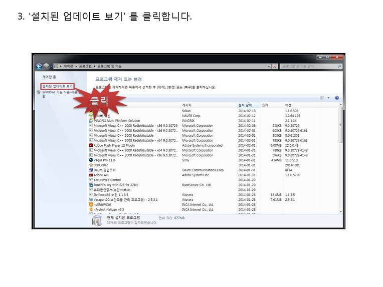Click 프로그램 및 기능 in the breadcrumb
This screenshot has height=287, width=383.
coord(109,66)
